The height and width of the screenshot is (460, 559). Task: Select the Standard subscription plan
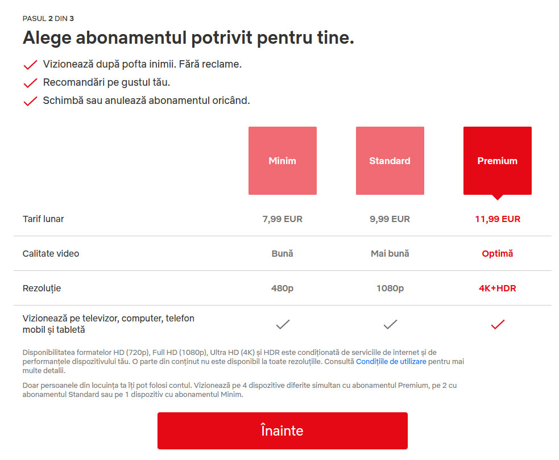[390, 161]
